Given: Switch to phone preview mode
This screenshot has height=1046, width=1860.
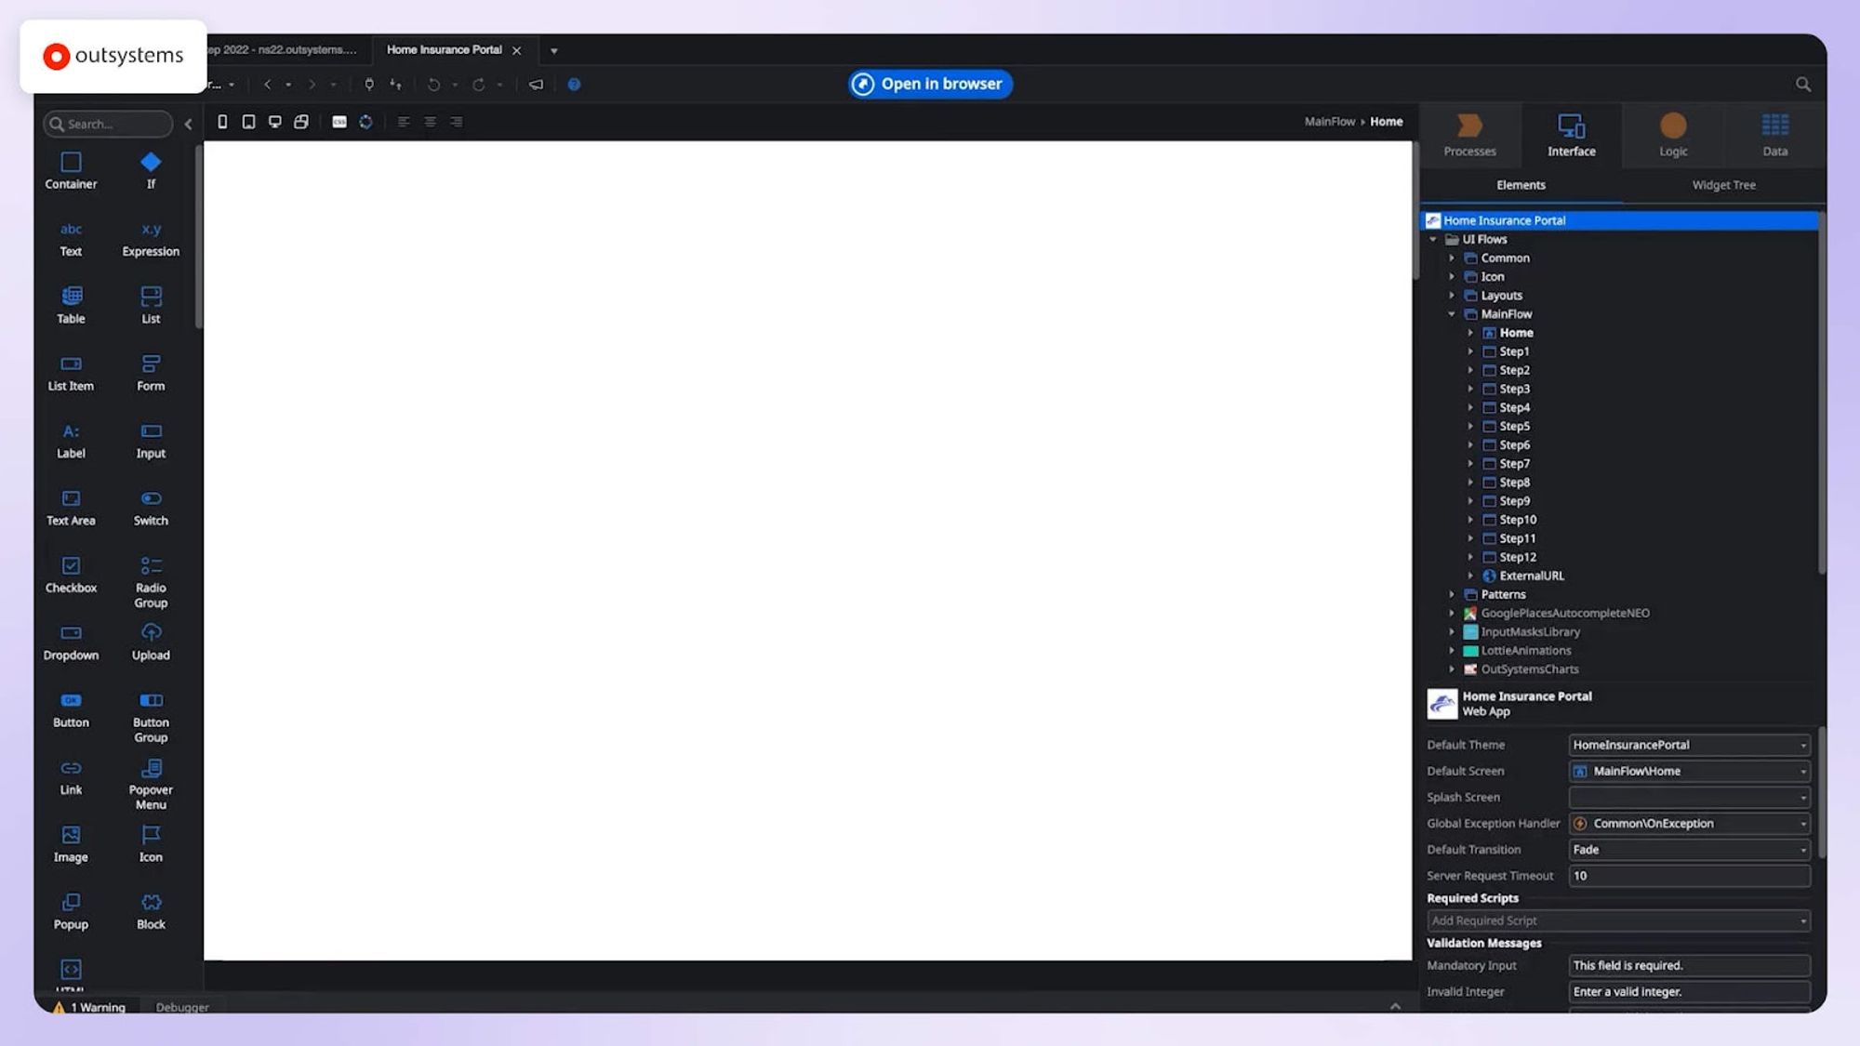Looking at the screenshot, I should click(x=221, y=121).
